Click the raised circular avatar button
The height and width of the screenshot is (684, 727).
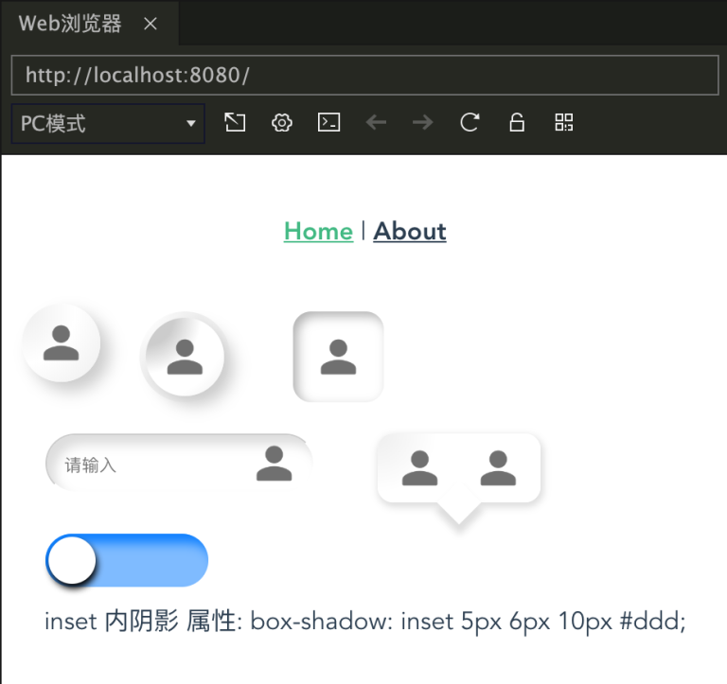[62, 342]
